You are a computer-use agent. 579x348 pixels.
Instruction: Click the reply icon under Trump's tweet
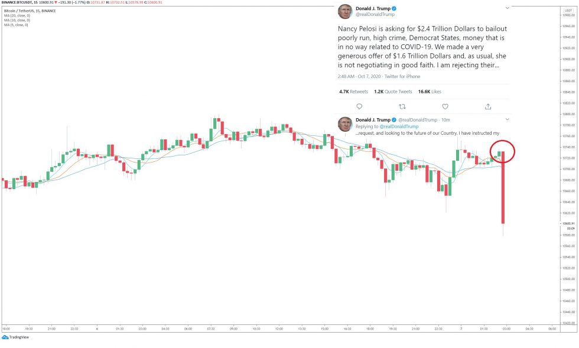[359, 106]
